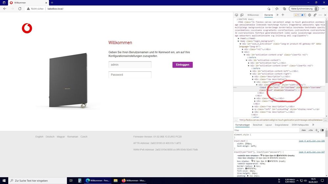Show more style pane tabs chevron

[x=313, y=125]
